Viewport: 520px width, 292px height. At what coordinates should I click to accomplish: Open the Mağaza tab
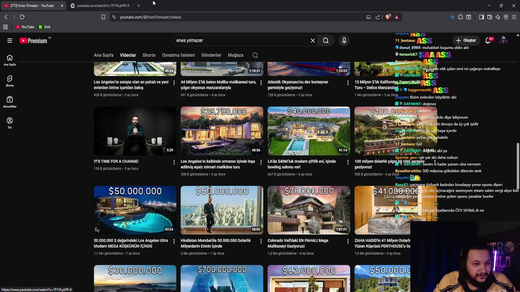236,55
